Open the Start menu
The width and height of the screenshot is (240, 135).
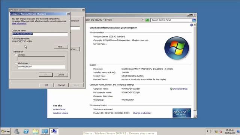pos(6,132)
